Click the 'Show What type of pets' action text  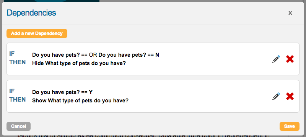coord(80,101)
